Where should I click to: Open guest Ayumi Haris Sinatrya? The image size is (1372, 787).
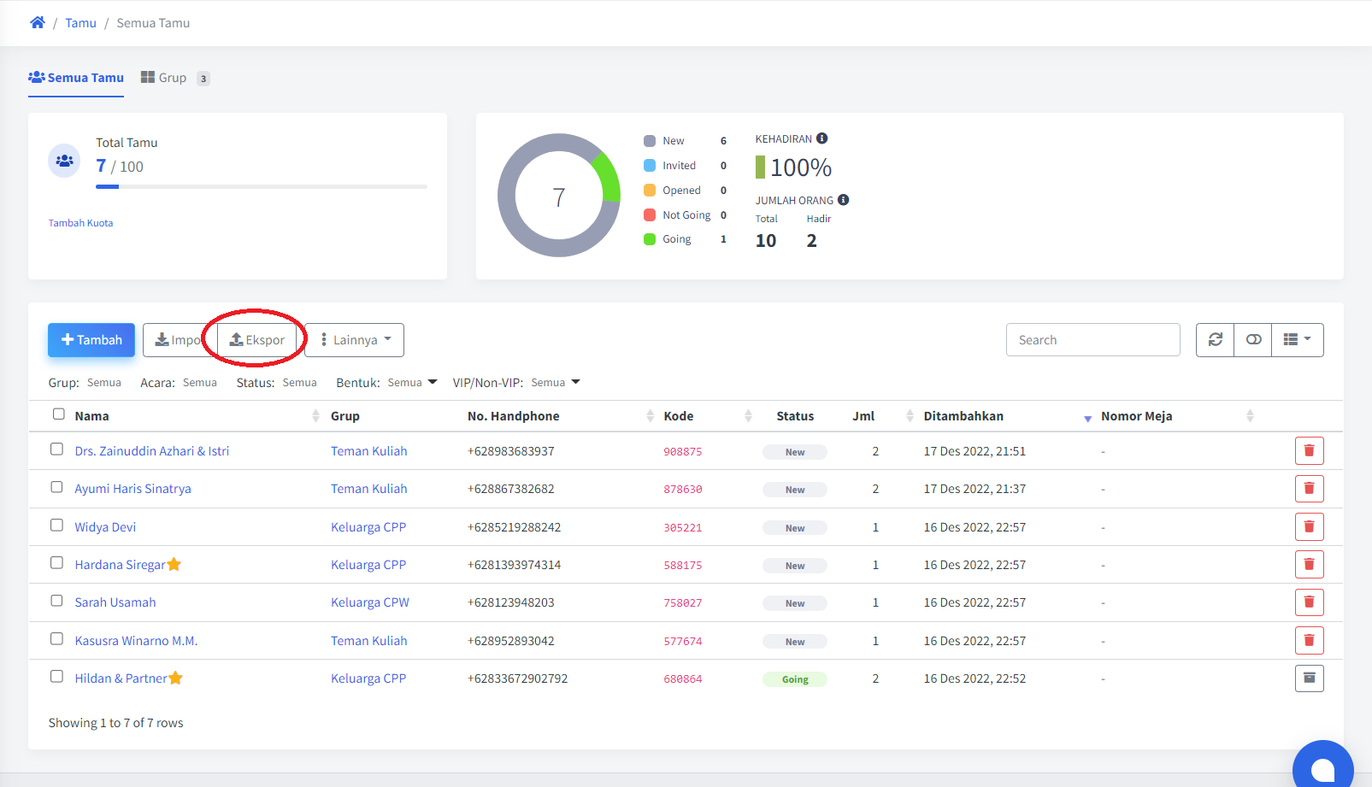click(132, 489)
